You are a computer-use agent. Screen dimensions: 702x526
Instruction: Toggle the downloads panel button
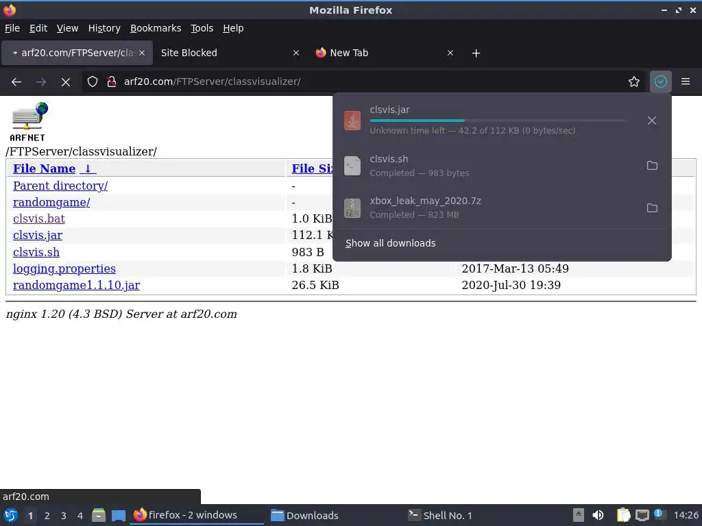[x=660, y=82]
